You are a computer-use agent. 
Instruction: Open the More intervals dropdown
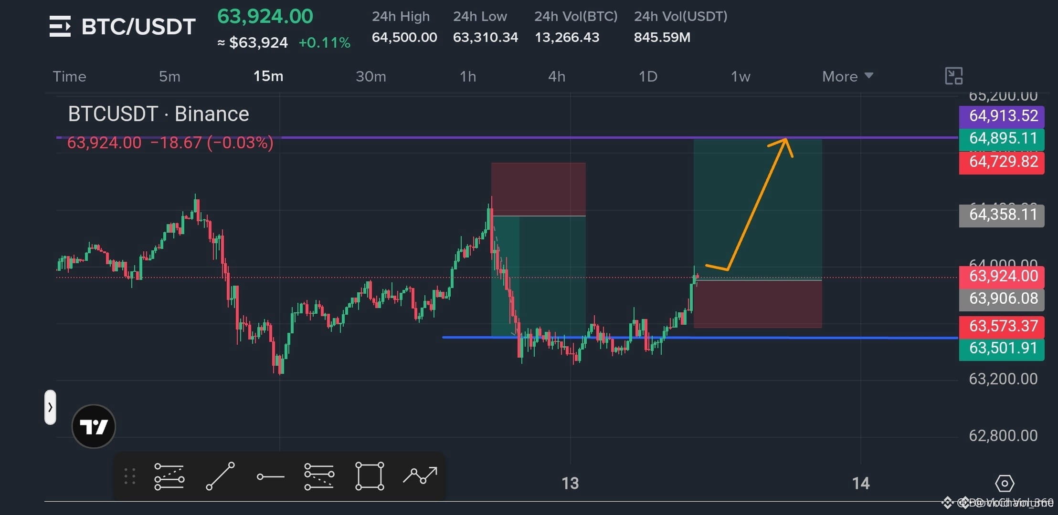[x=847, y=76]
